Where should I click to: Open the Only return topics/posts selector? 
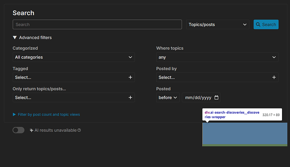(x=74, y=98)
